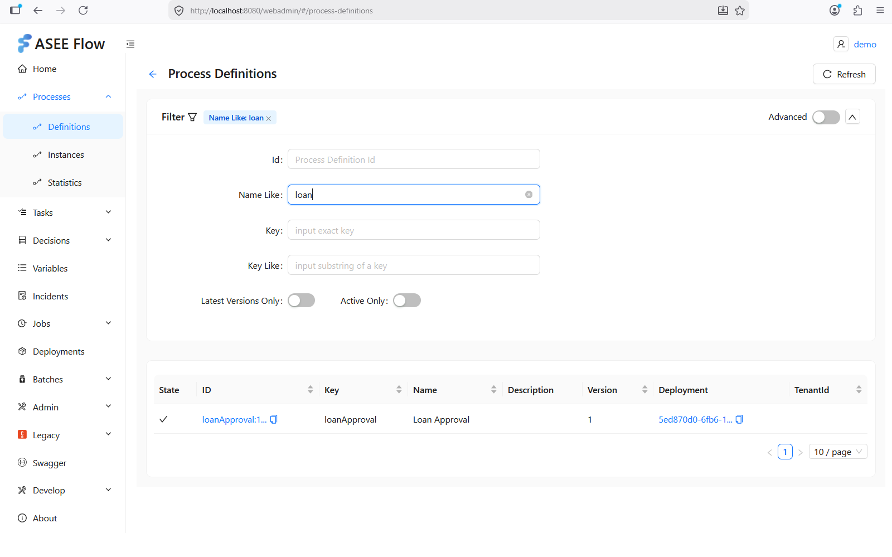Sort the table by the Version column sorter
This screenshot has width=892, height=557.
645,390
